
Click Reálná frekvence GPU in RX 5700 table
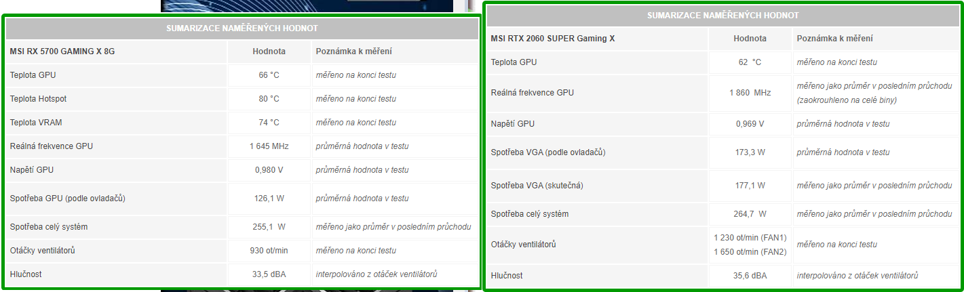[51, 146]
